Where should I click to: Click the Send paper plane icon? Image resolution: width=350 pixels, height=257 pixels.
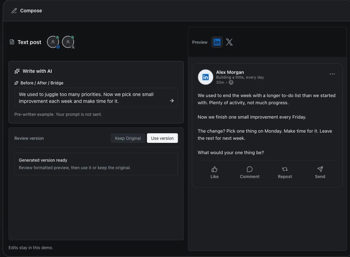click(320, 169)
